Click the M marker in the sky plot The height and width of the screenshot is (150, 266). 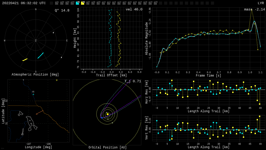coord(62,58)
